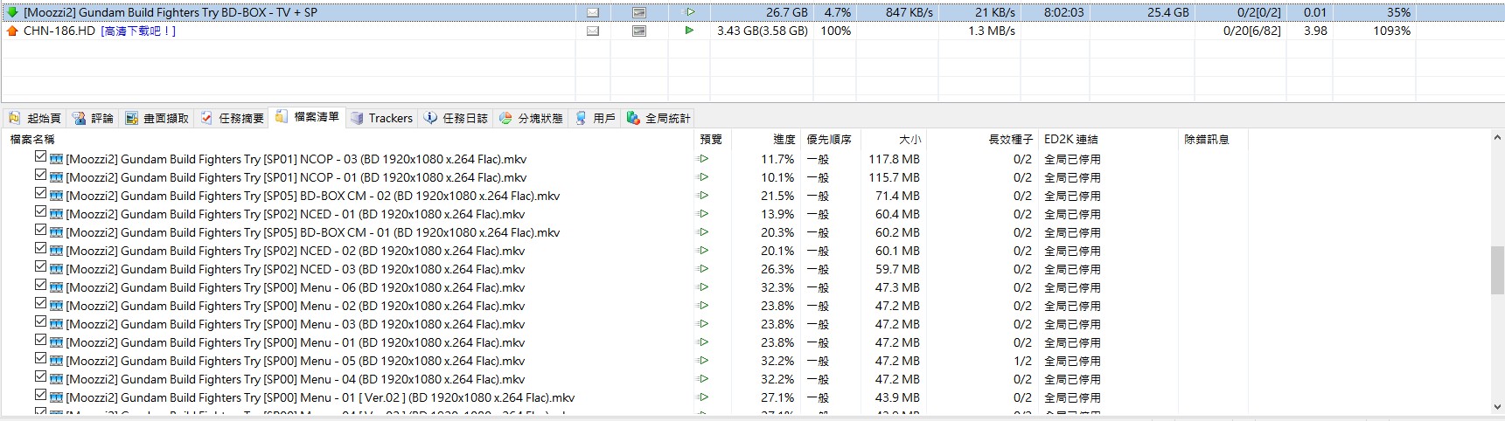Click preview icon for NCOP - 03 file
The height and width of the screenshot is (421, 1505).
coord(702,159)
